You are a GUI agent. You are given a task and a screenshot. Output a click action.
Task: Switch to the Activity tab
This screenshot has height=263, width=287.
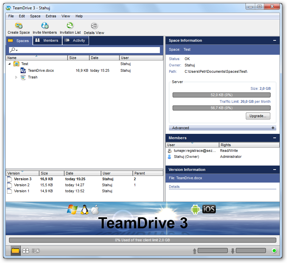pyautogui.click(x=76, y=40)
